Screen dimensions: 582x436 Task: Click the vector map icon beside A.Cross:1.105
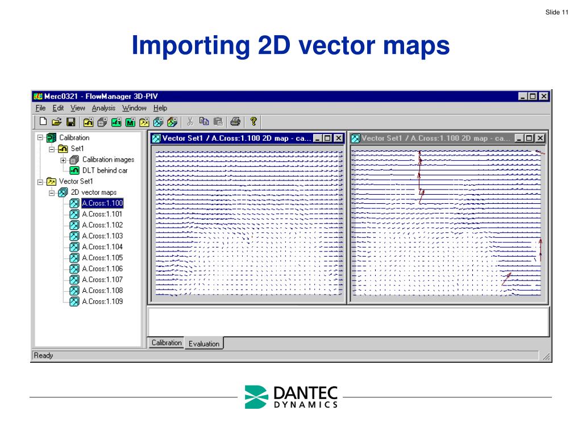pyautogui.click(x=74, y=258)
